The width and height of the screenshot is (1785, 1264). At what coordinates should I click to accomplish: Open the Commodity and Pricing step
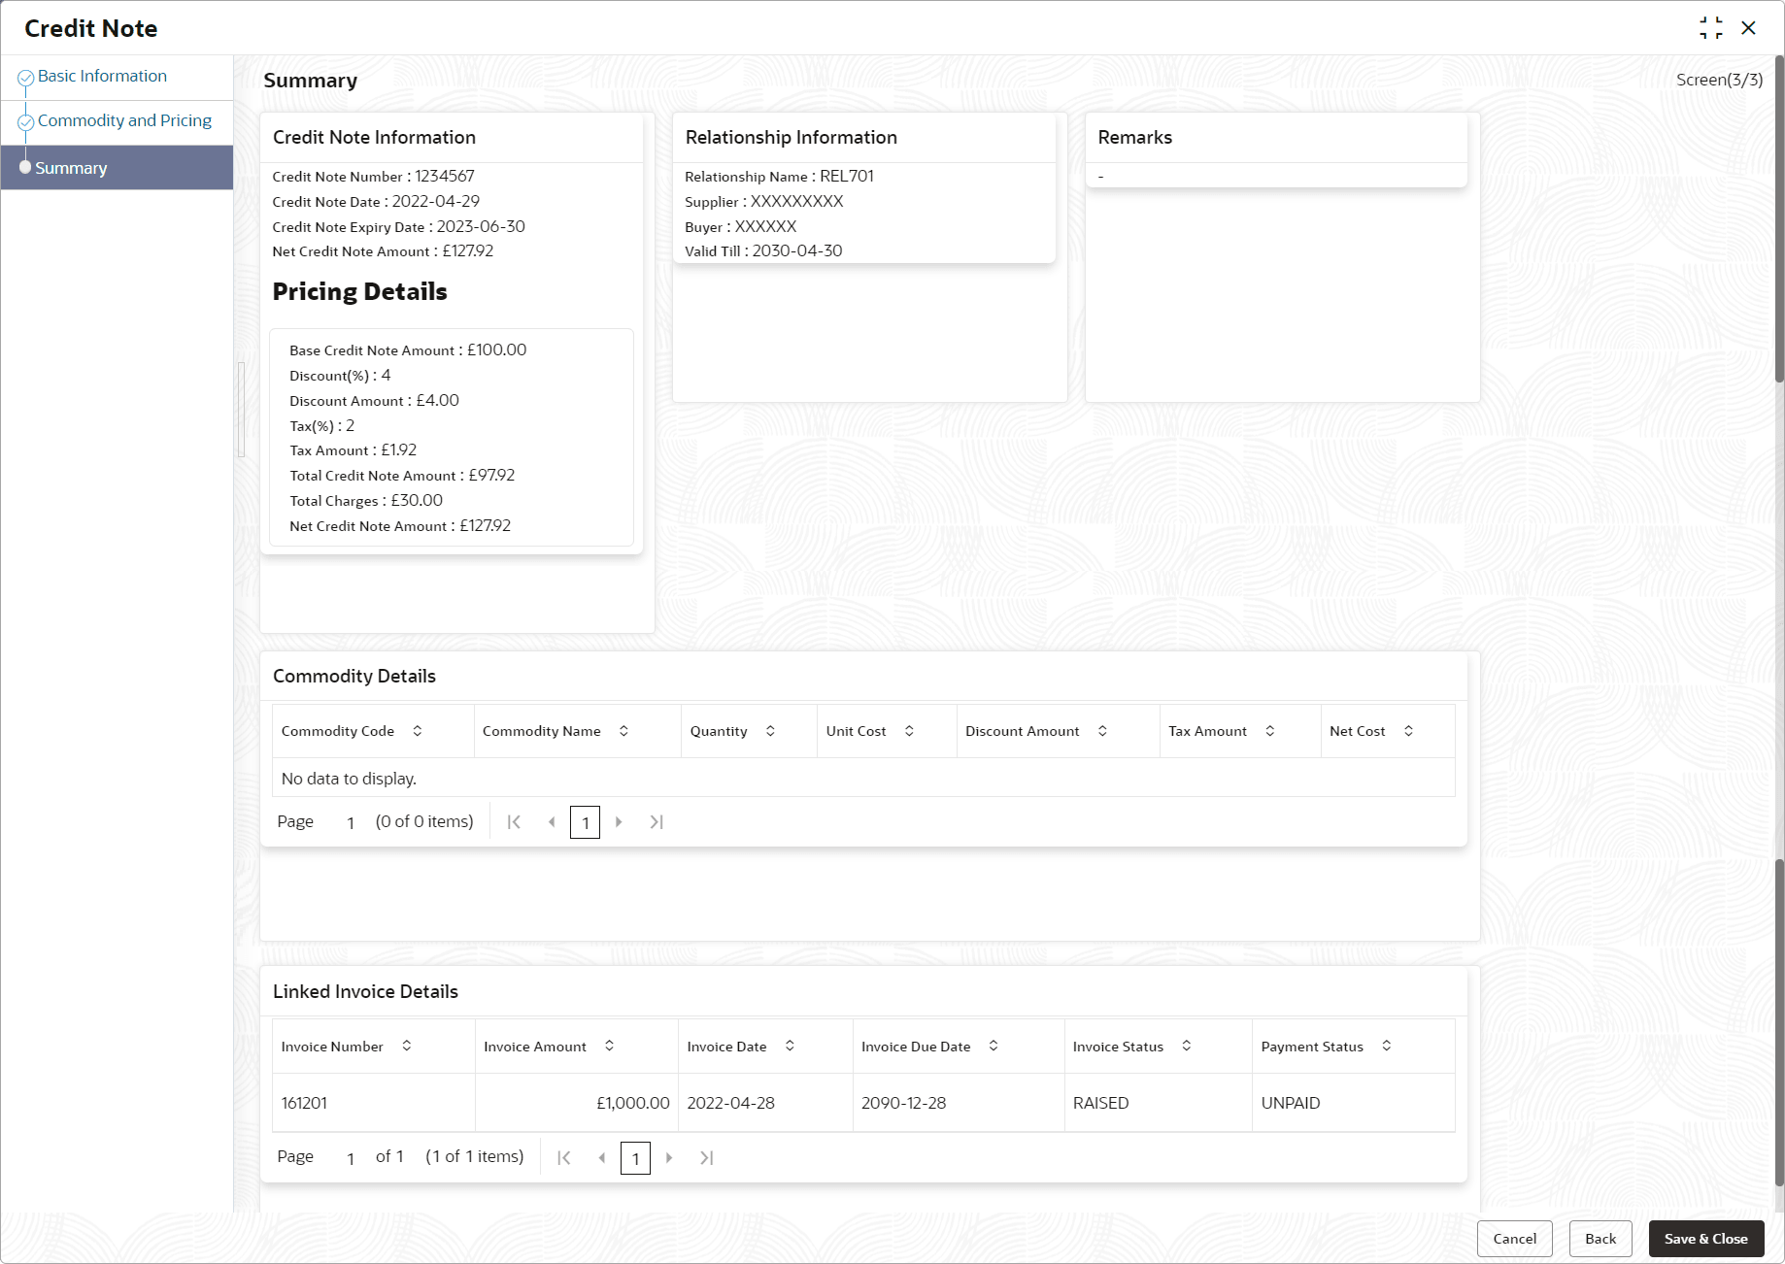(124, 120)
